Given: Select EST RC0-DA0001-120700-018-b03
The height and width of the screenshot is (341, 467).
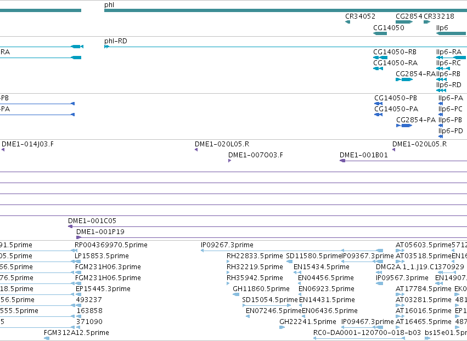Looking at the screenshot, I should click(367, 333).
